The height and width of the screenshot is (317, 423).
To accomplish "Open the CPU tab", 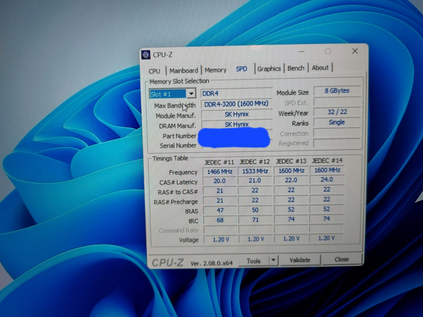I will [155, 71].
